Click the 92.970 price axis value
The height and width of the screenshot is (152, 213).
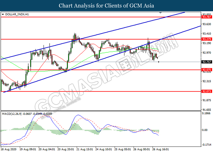pyautogui.click(x=207, y=53)
